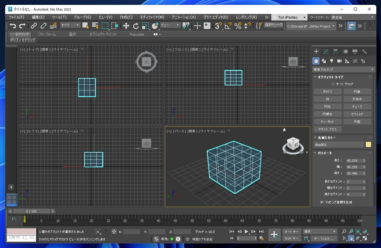
Task: Click the Zoom magnifier viewport control
Action: point(344,231)
